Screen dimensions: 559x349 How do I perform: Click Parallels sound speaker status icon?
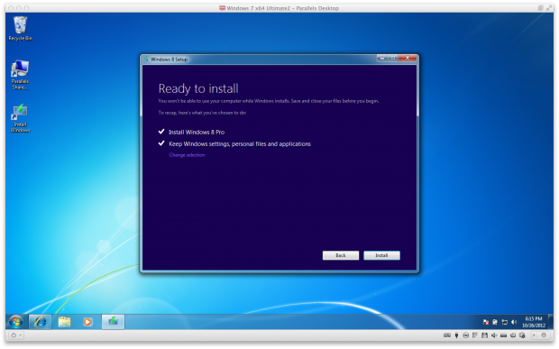coord(494,335)
